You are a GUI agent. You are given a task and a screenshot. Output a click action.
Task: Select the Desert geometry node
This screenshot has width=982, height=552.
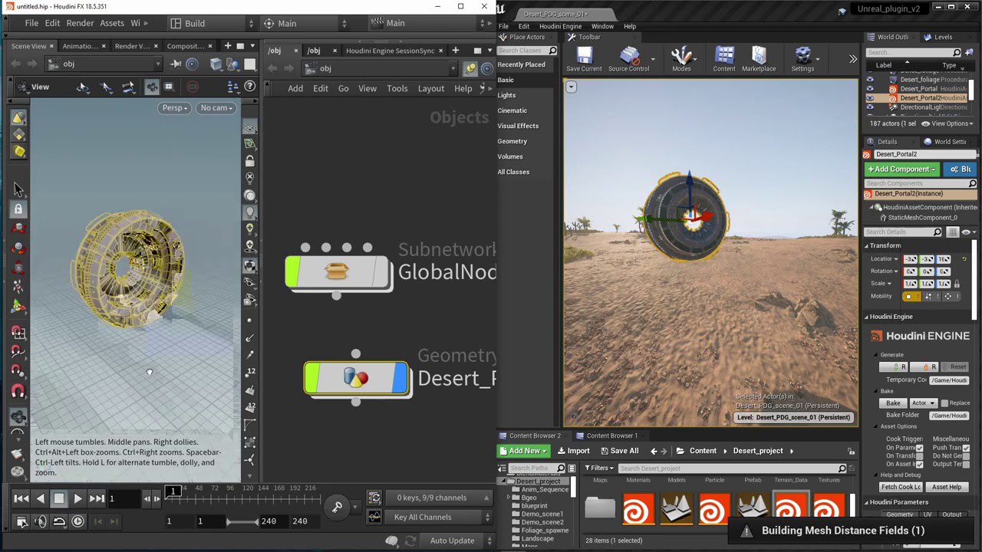[357, 378]
